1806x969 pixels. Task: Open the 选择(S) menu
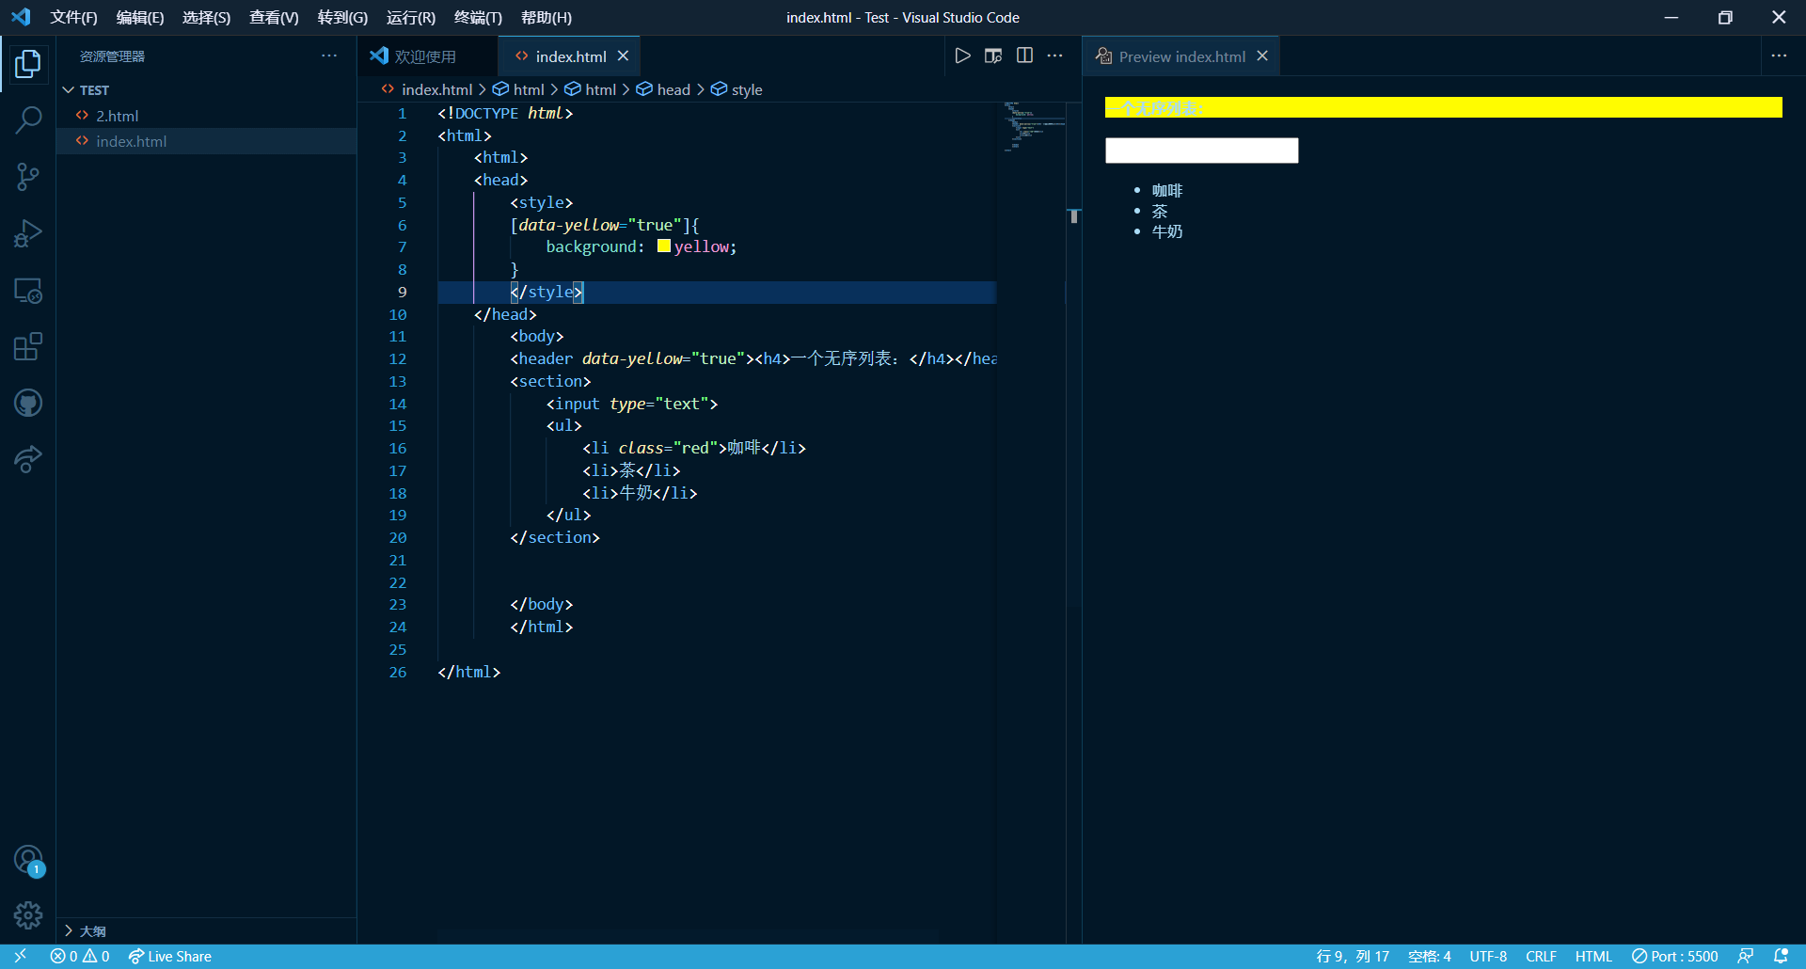click(206, 18)
